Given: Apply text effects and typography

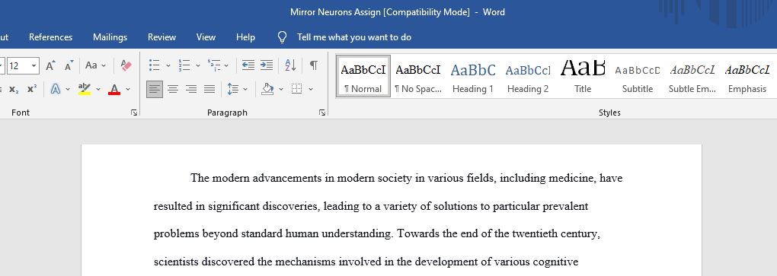Looking at the screenshot, I should [56, 89].
